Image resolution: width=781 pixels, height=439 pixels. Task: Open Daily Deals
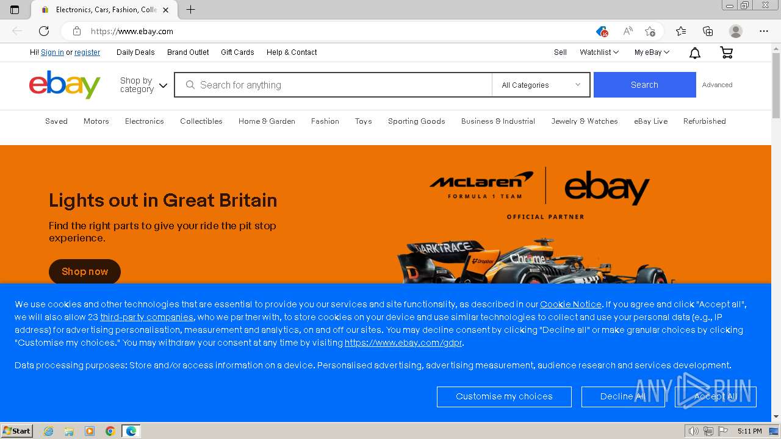[x=135, y=52]
